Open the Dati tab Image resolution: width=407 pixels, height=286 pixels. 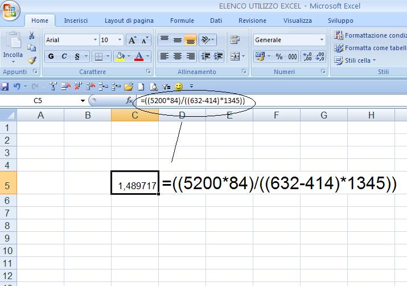216,21
